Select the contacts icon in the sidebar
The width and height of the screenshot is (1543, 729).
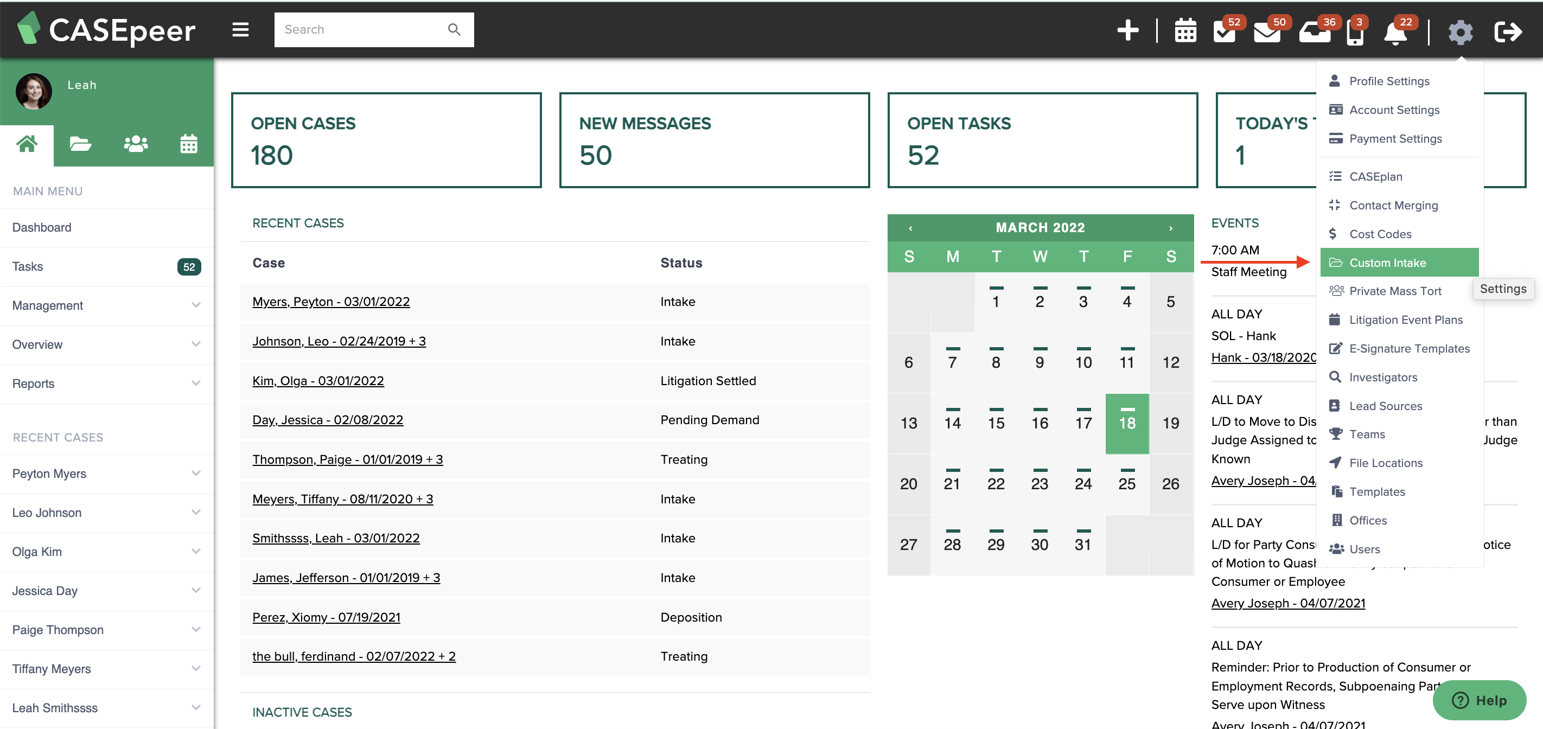(136, 144)
